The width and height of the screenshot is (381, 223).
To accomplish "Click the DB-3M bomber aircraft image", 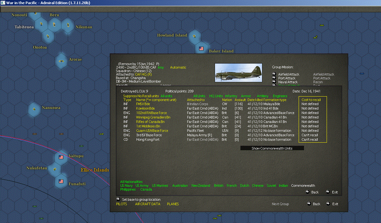I will (x=239, y=73).
